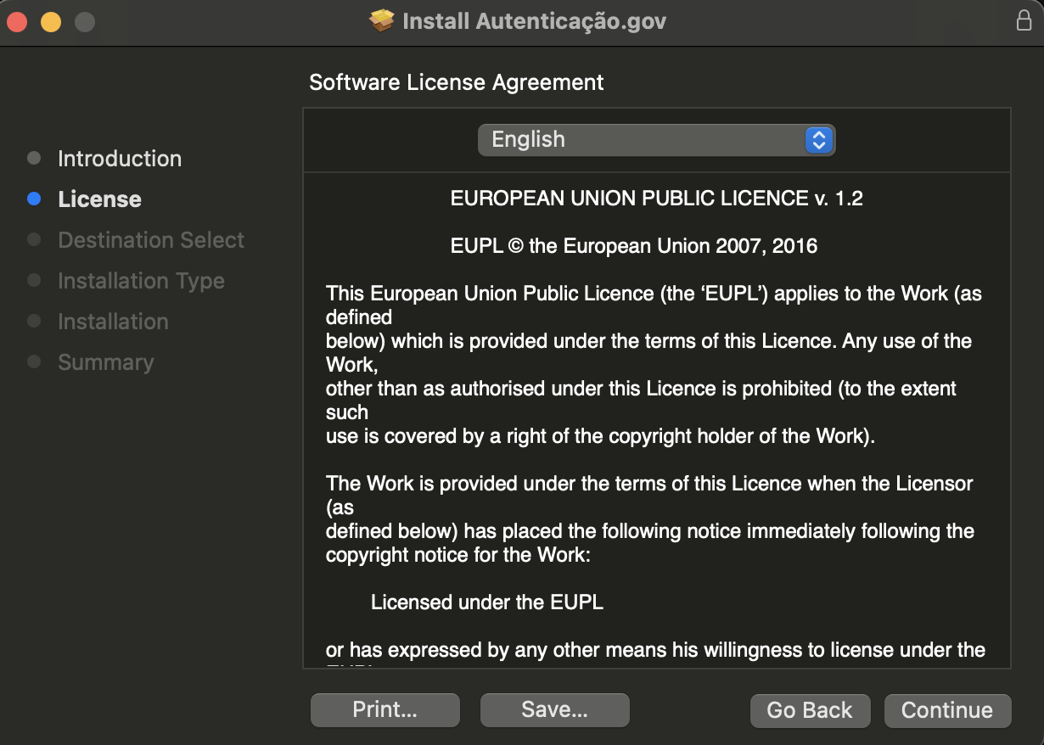This screenshot has height=745, width=1044.
Task: Click the Installation step label
Action: pos(113,322)
